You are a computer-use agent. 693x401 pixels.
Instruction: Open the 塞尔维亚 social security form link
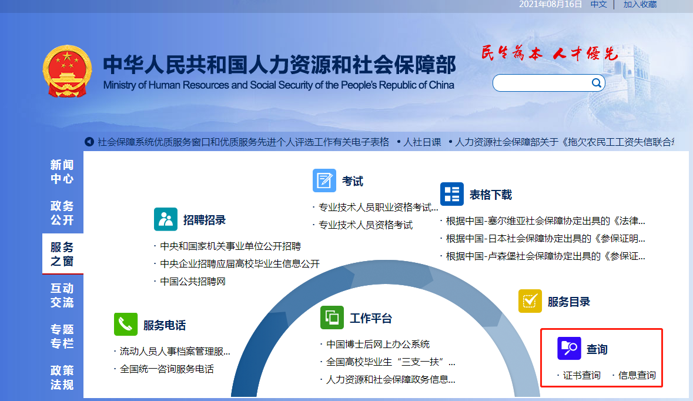[x=545, y=221]
